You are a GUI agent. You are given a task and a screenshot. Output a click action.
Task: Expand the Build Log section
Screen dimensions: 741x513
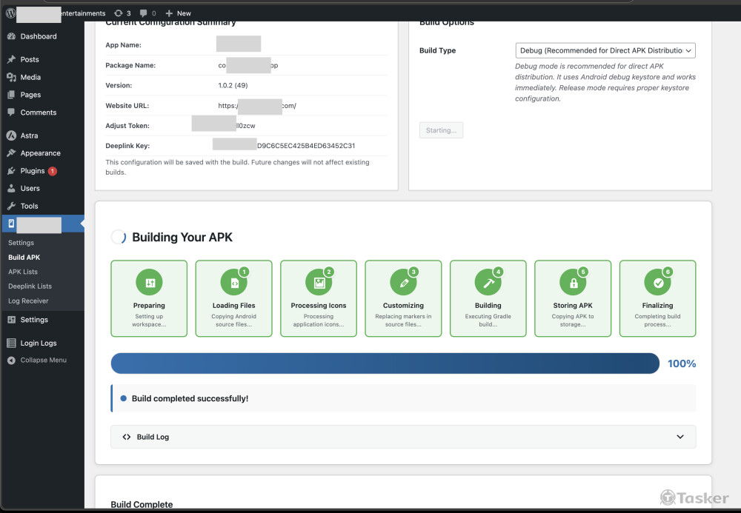point(403,437)
